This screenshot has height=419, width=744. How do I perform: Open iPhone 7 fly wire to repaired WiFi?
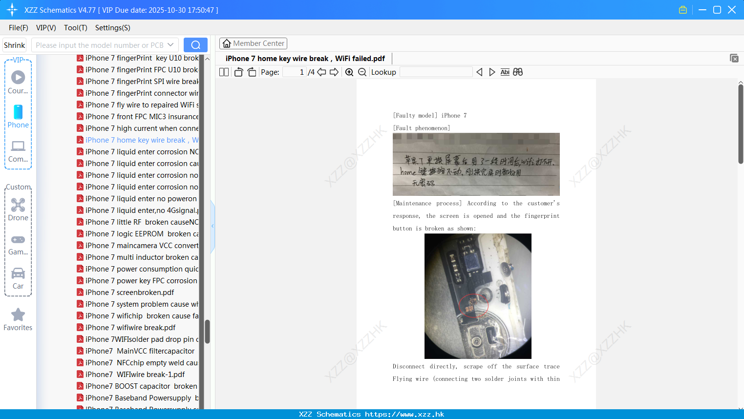coord(137,105)
